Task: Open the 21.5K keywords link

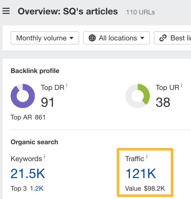Action: point(28,173)
